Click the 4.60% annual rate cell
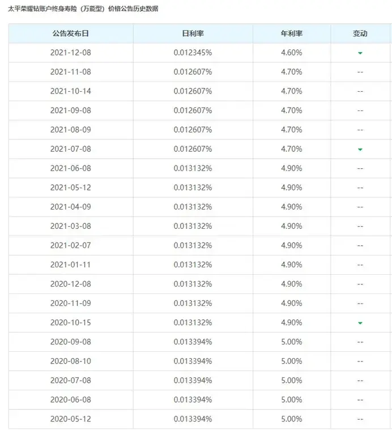 tap(291, 53)
